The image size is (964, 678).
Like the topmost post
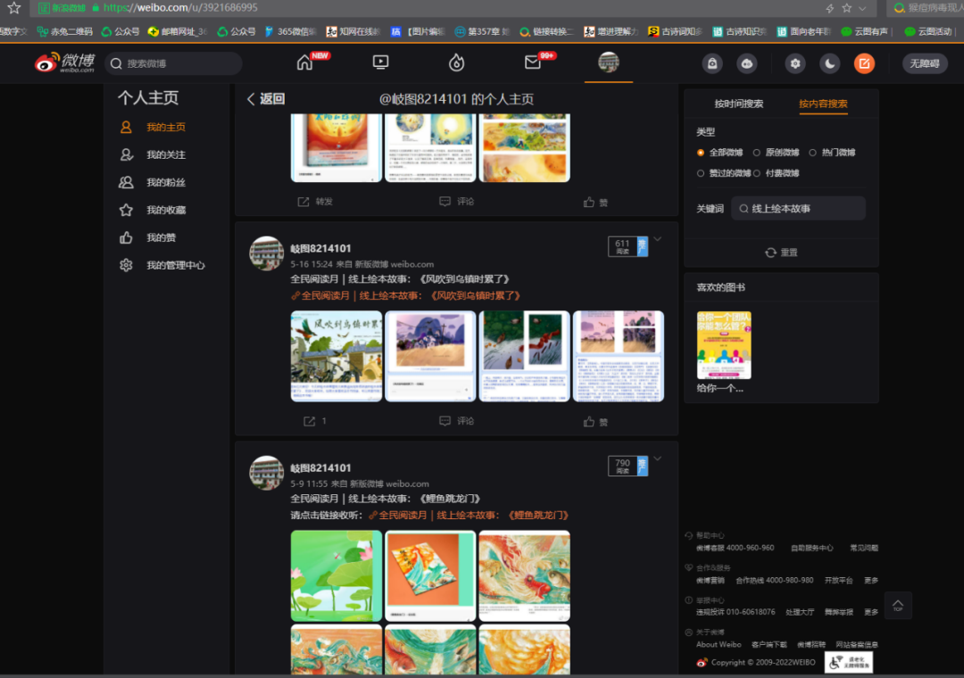595,203
